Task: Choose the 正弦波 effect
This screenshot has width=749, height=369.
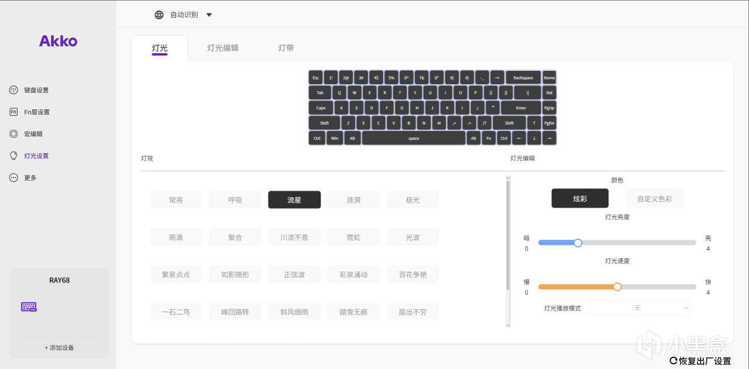Action: pos(294,274)
